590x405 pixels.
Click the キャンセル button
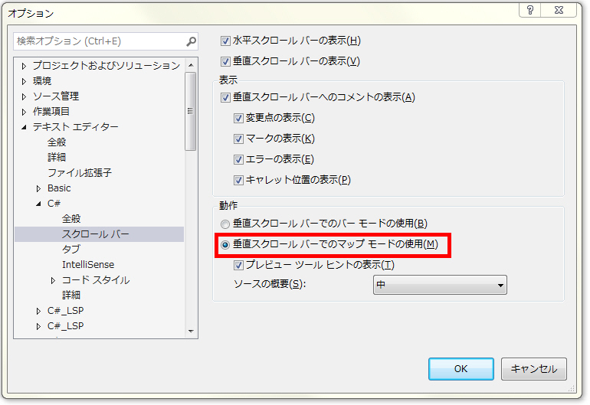point(533,368)
